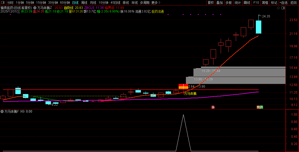Expand the 更多 periods chevron
299x152 pixels.
coord(159,3)
